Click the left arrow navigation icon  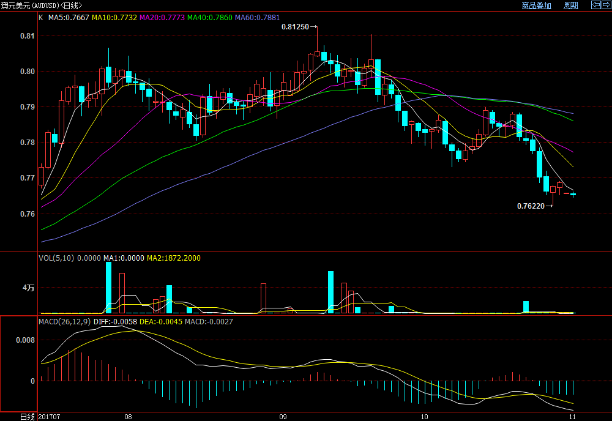(x=596, y=5)
